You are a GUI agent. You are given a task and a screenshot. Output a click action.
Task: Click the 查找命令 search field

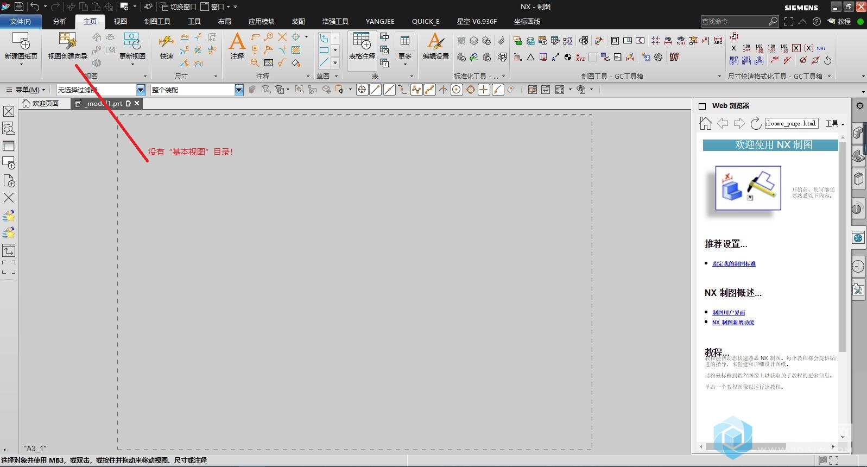point(741,21)
